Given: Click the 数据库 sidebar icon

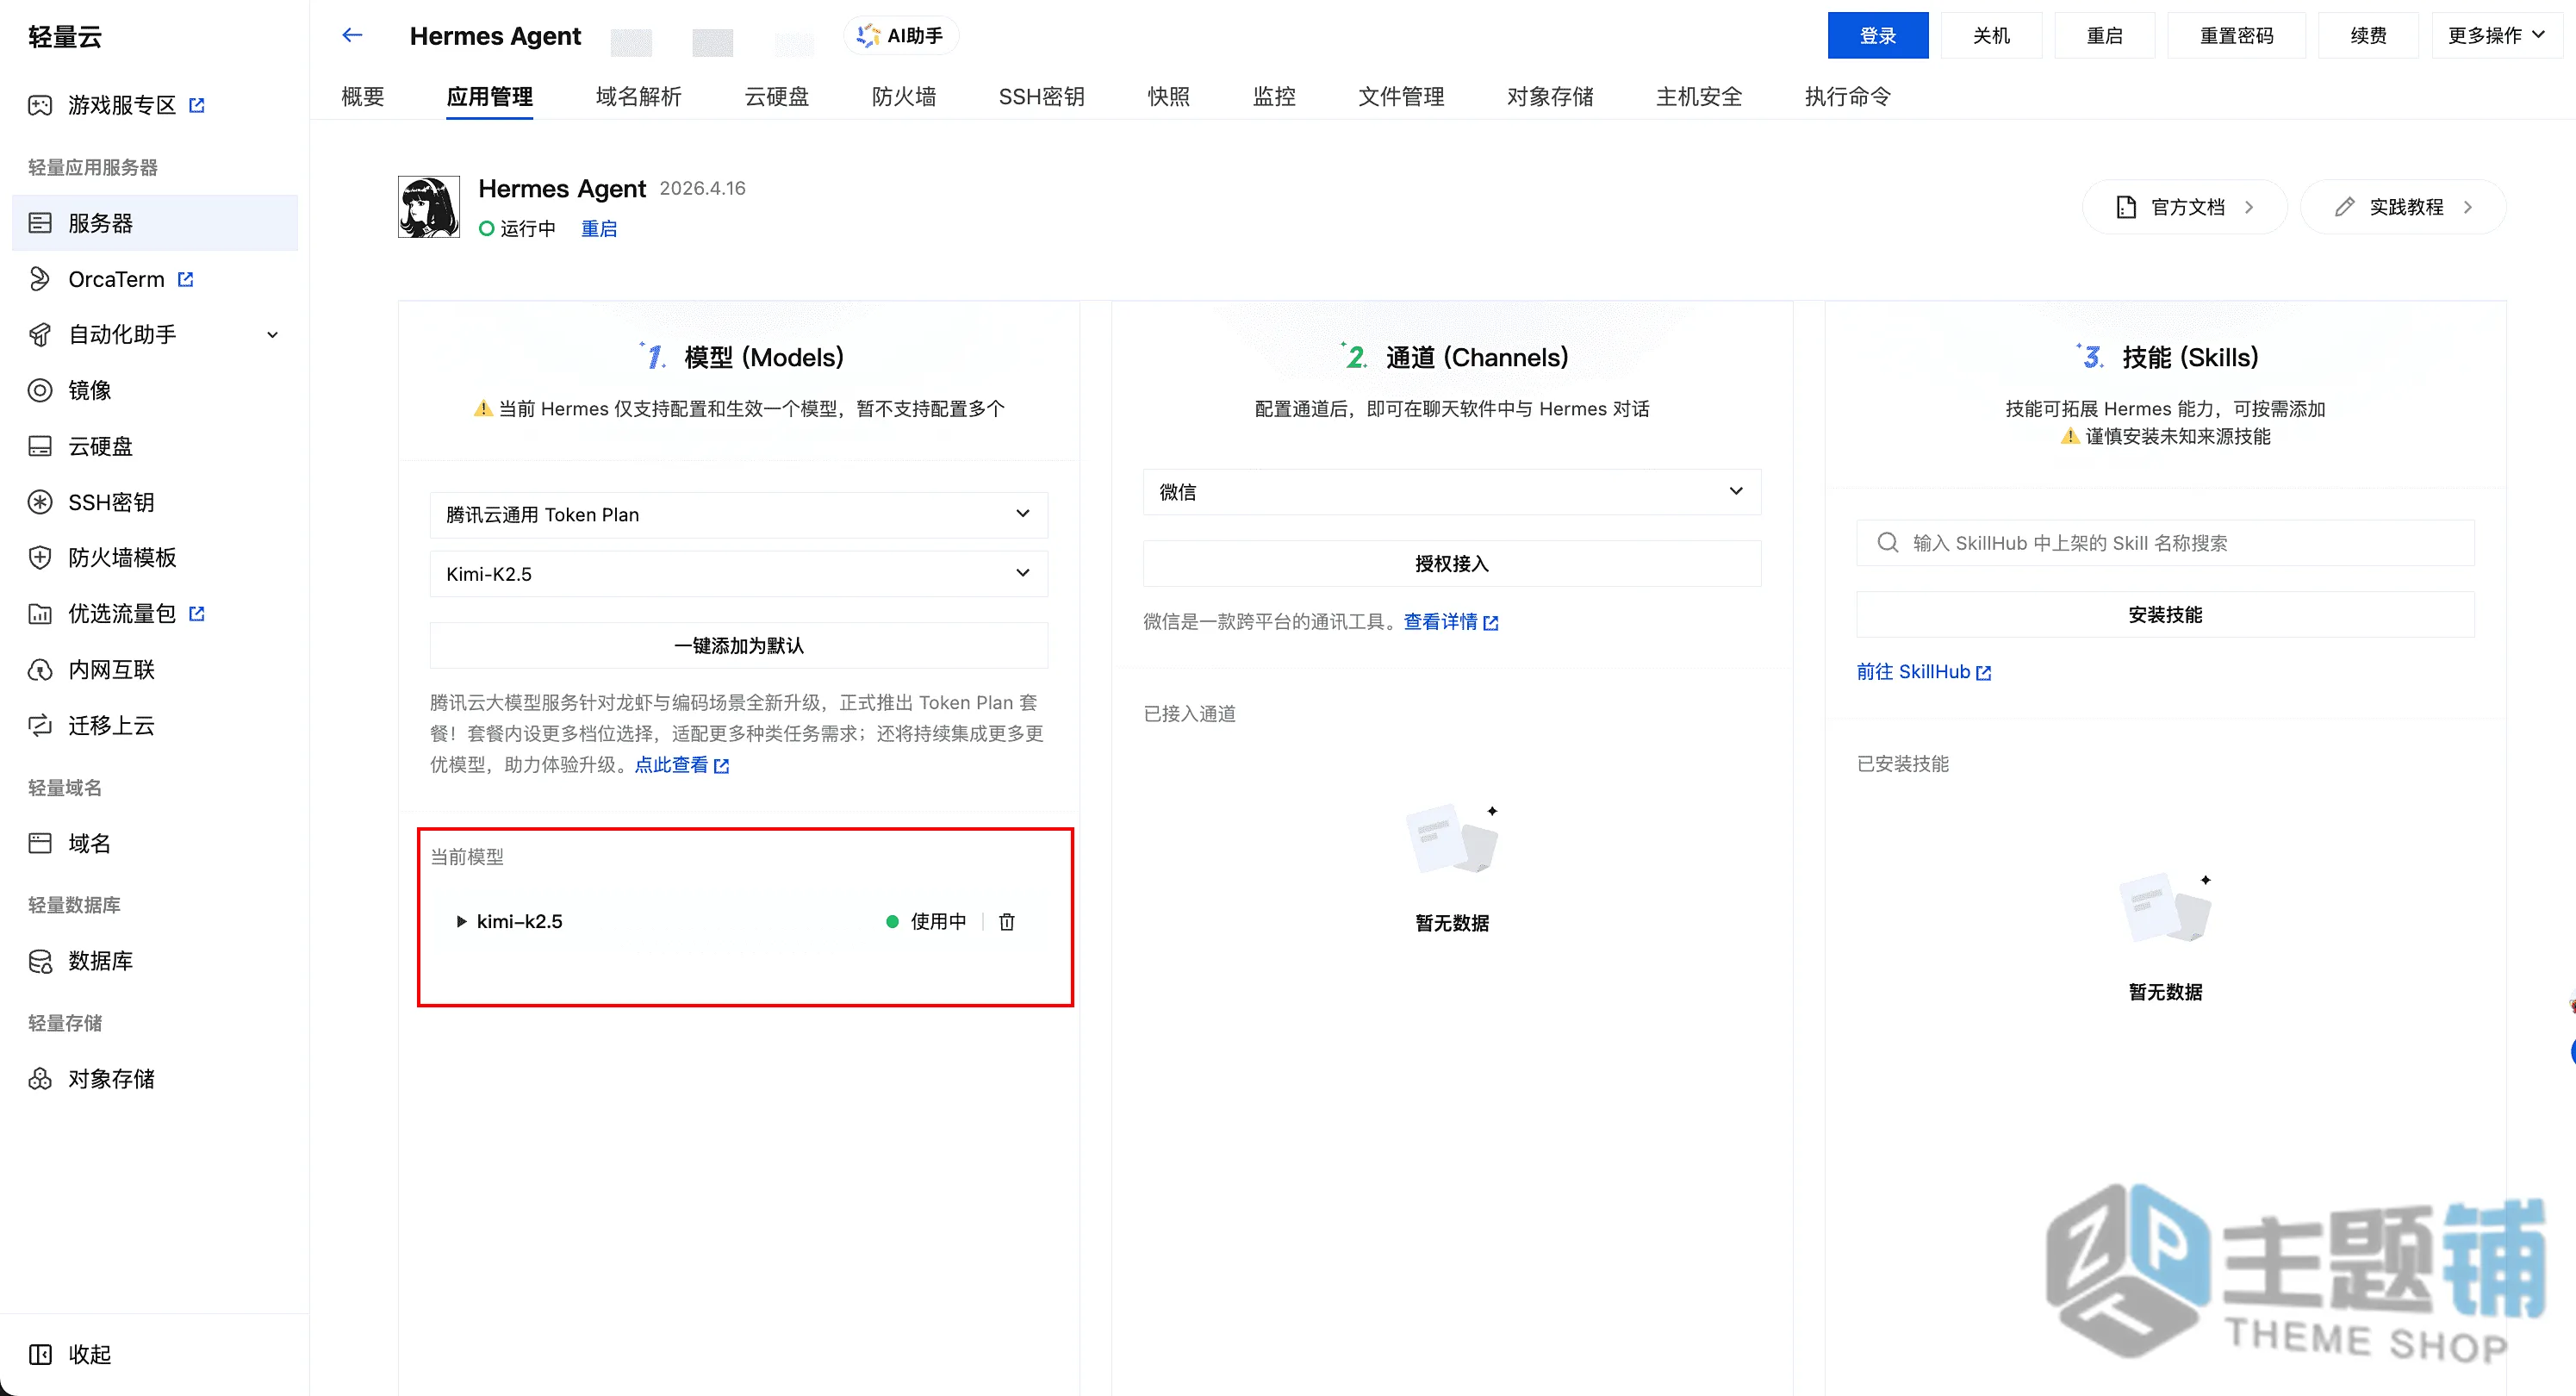Looking at the screenshot, I should click(40, 961).
